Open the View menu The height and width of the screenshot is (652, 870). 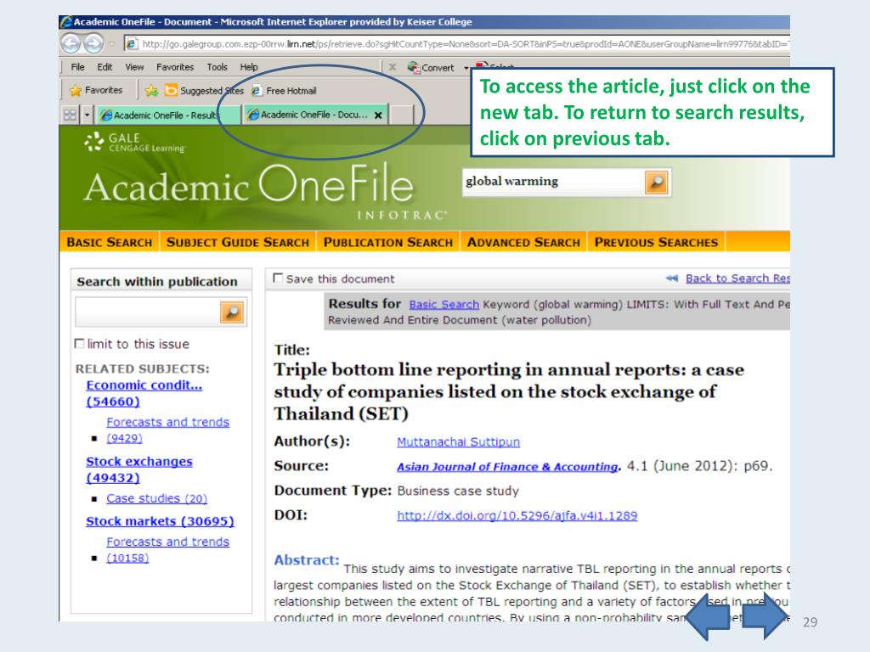coord(134,66)
